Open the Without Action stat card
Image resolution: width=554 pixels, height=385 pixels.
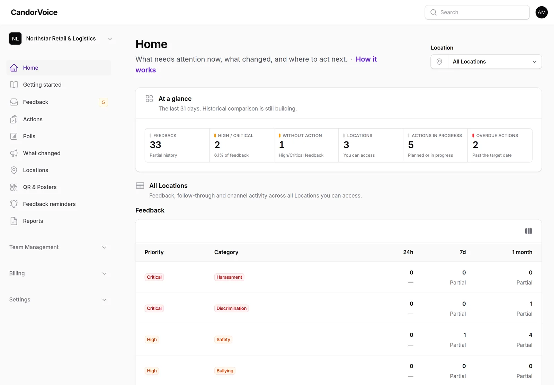coord(306,146)
